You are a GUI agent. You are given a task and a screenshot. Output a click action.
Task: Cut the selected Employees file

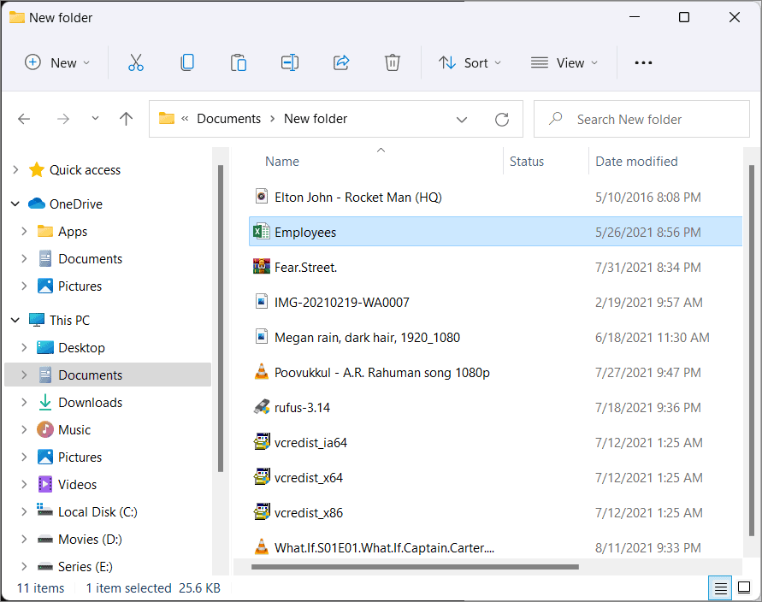[136, 62]
